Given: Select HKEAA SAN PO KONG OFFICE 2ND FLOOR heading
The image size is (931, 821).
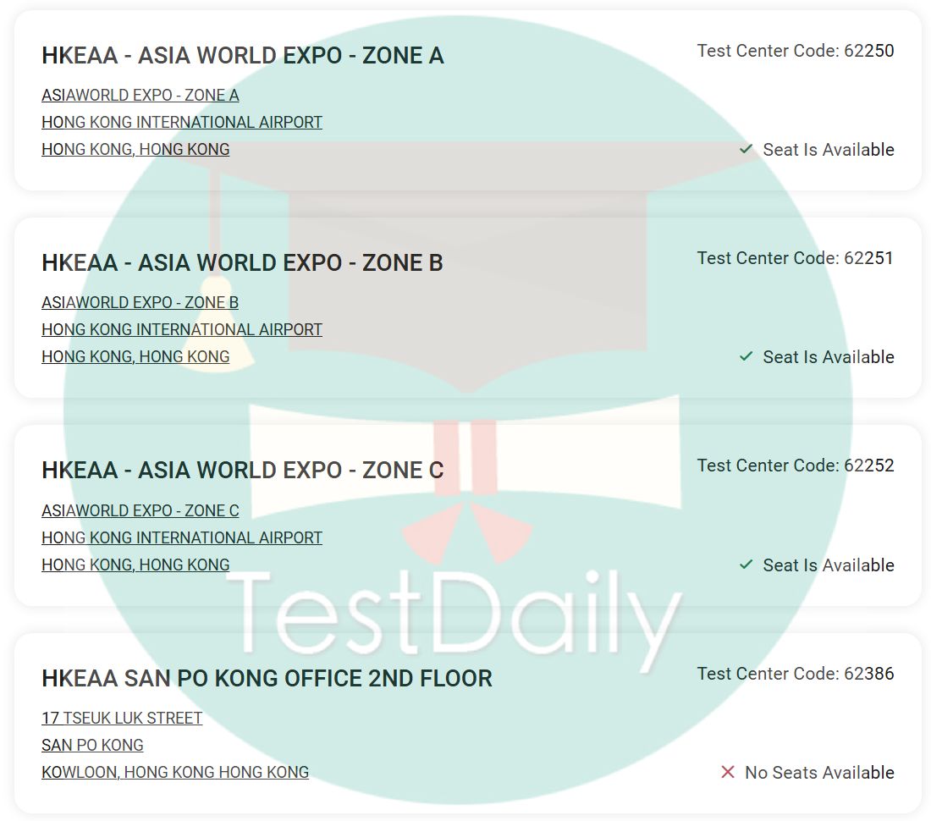Looking at the screenshot, I should 267,678.
